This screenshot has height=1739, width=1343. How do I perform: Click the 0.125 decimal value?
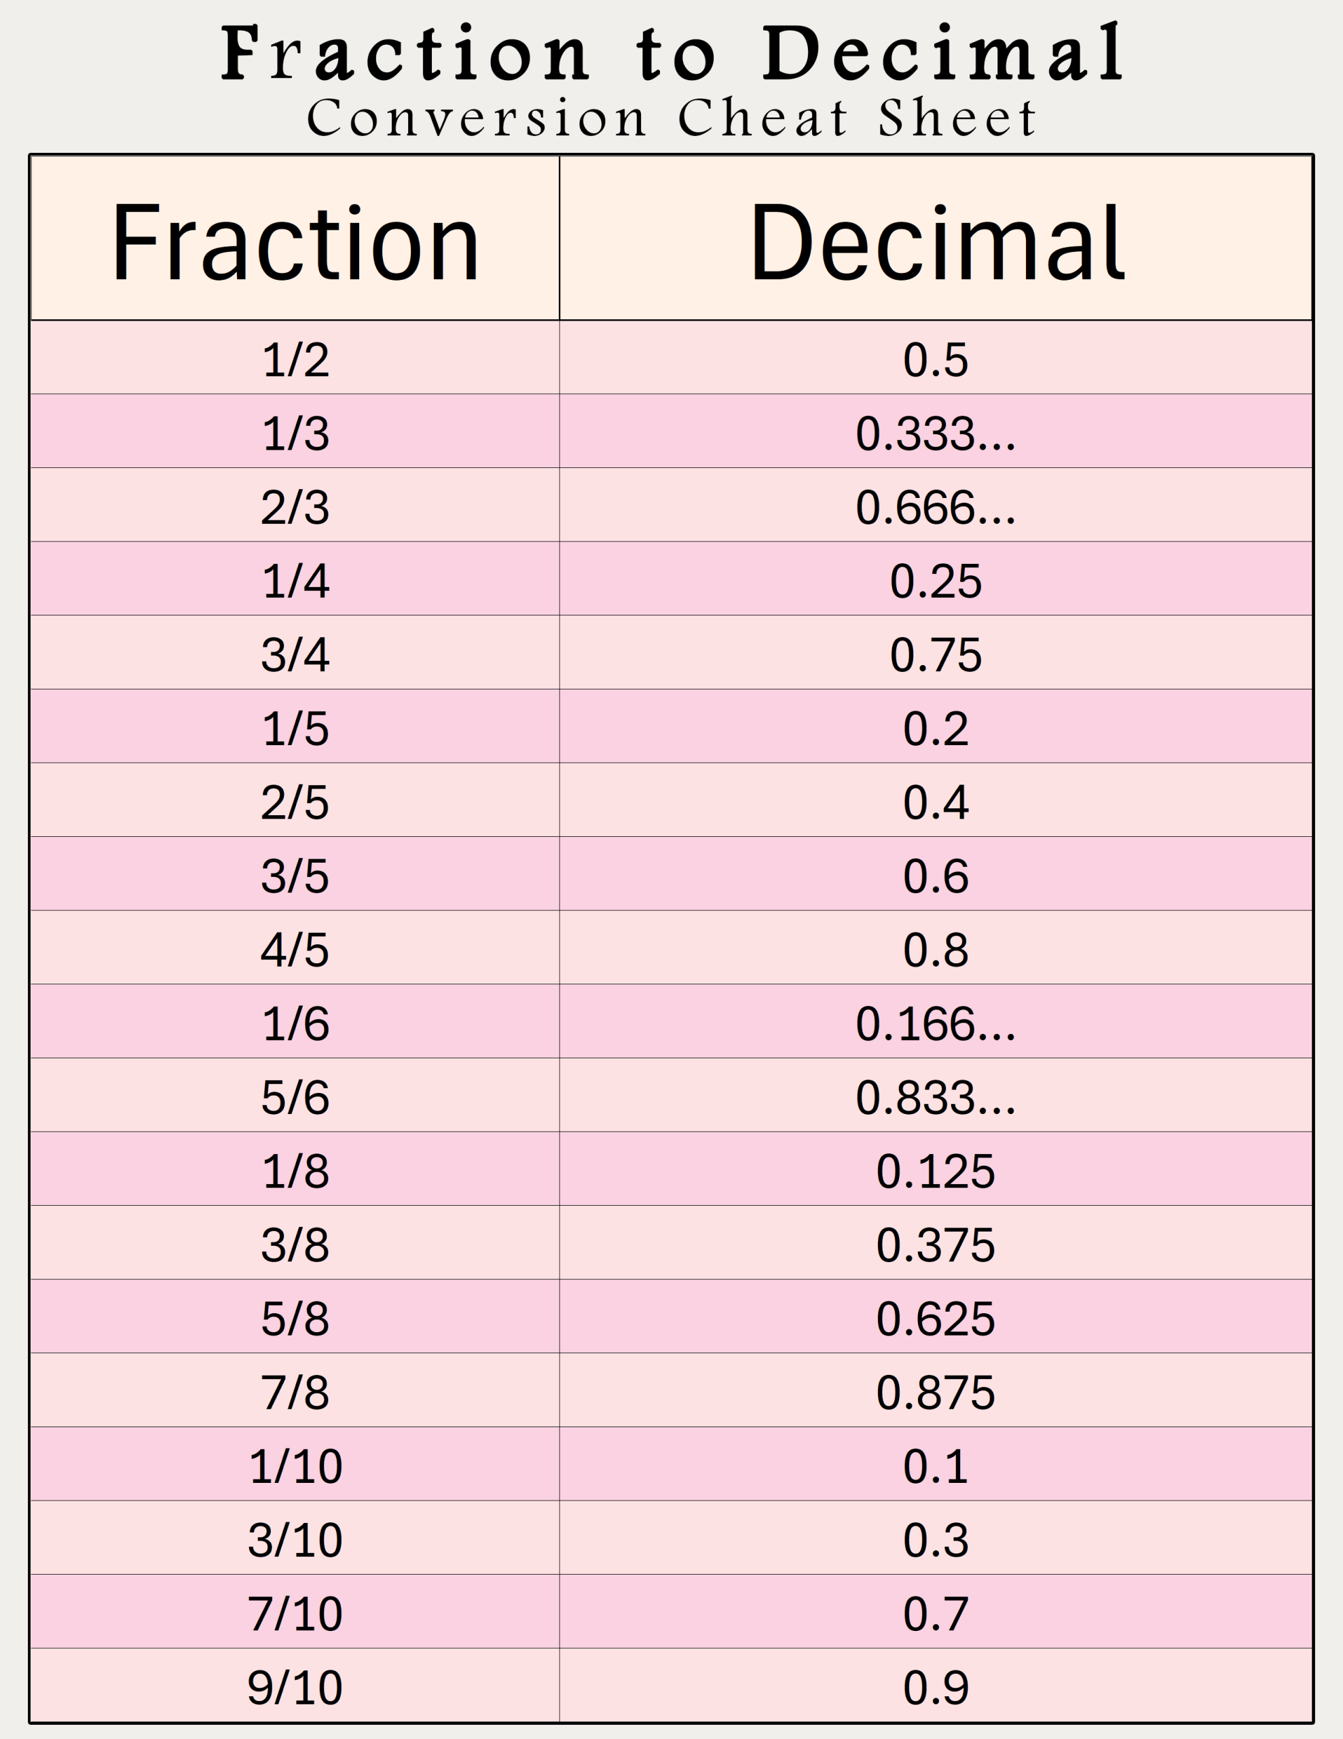[936, 1170]
